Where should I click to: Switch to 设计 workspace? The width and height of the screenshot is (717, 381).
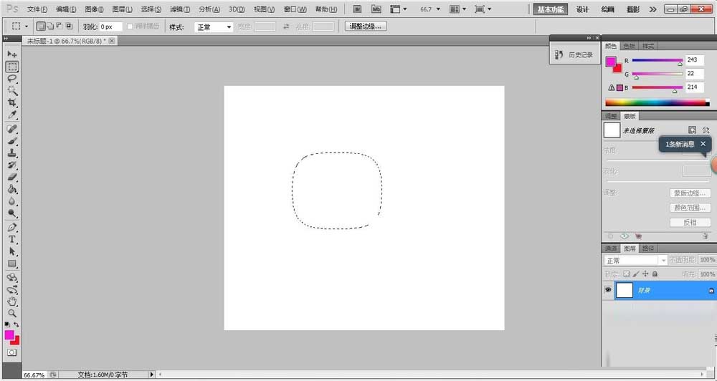[x=582, y=9]
